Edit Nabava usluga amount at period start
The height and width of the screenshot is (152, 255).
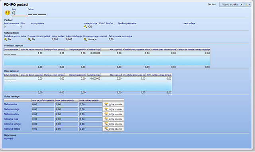[x=43, y=109]
